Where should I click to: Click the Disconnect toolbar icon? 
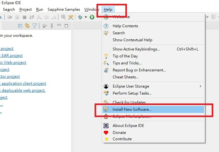coord(32,17)
